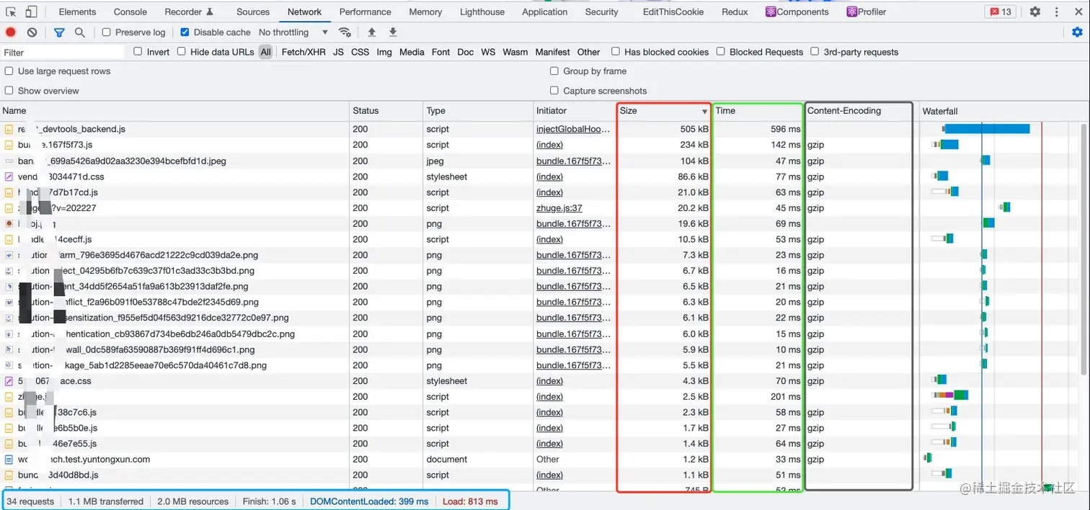1090x510 pixels.
Task: Check Has blocked cookies
Action: click(616, 52)
